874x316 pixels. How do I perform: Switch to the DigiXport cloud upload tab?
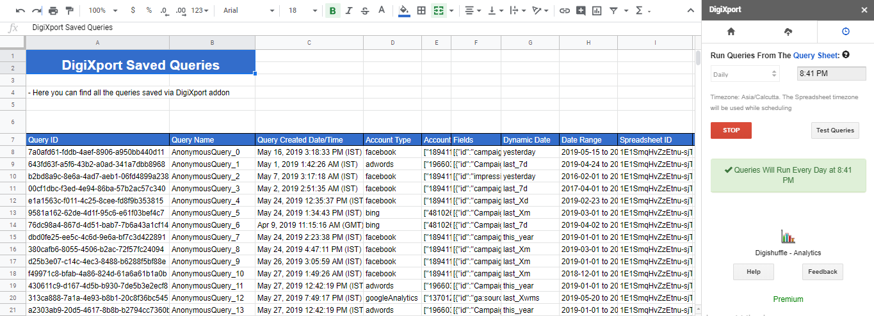point(788,31)
